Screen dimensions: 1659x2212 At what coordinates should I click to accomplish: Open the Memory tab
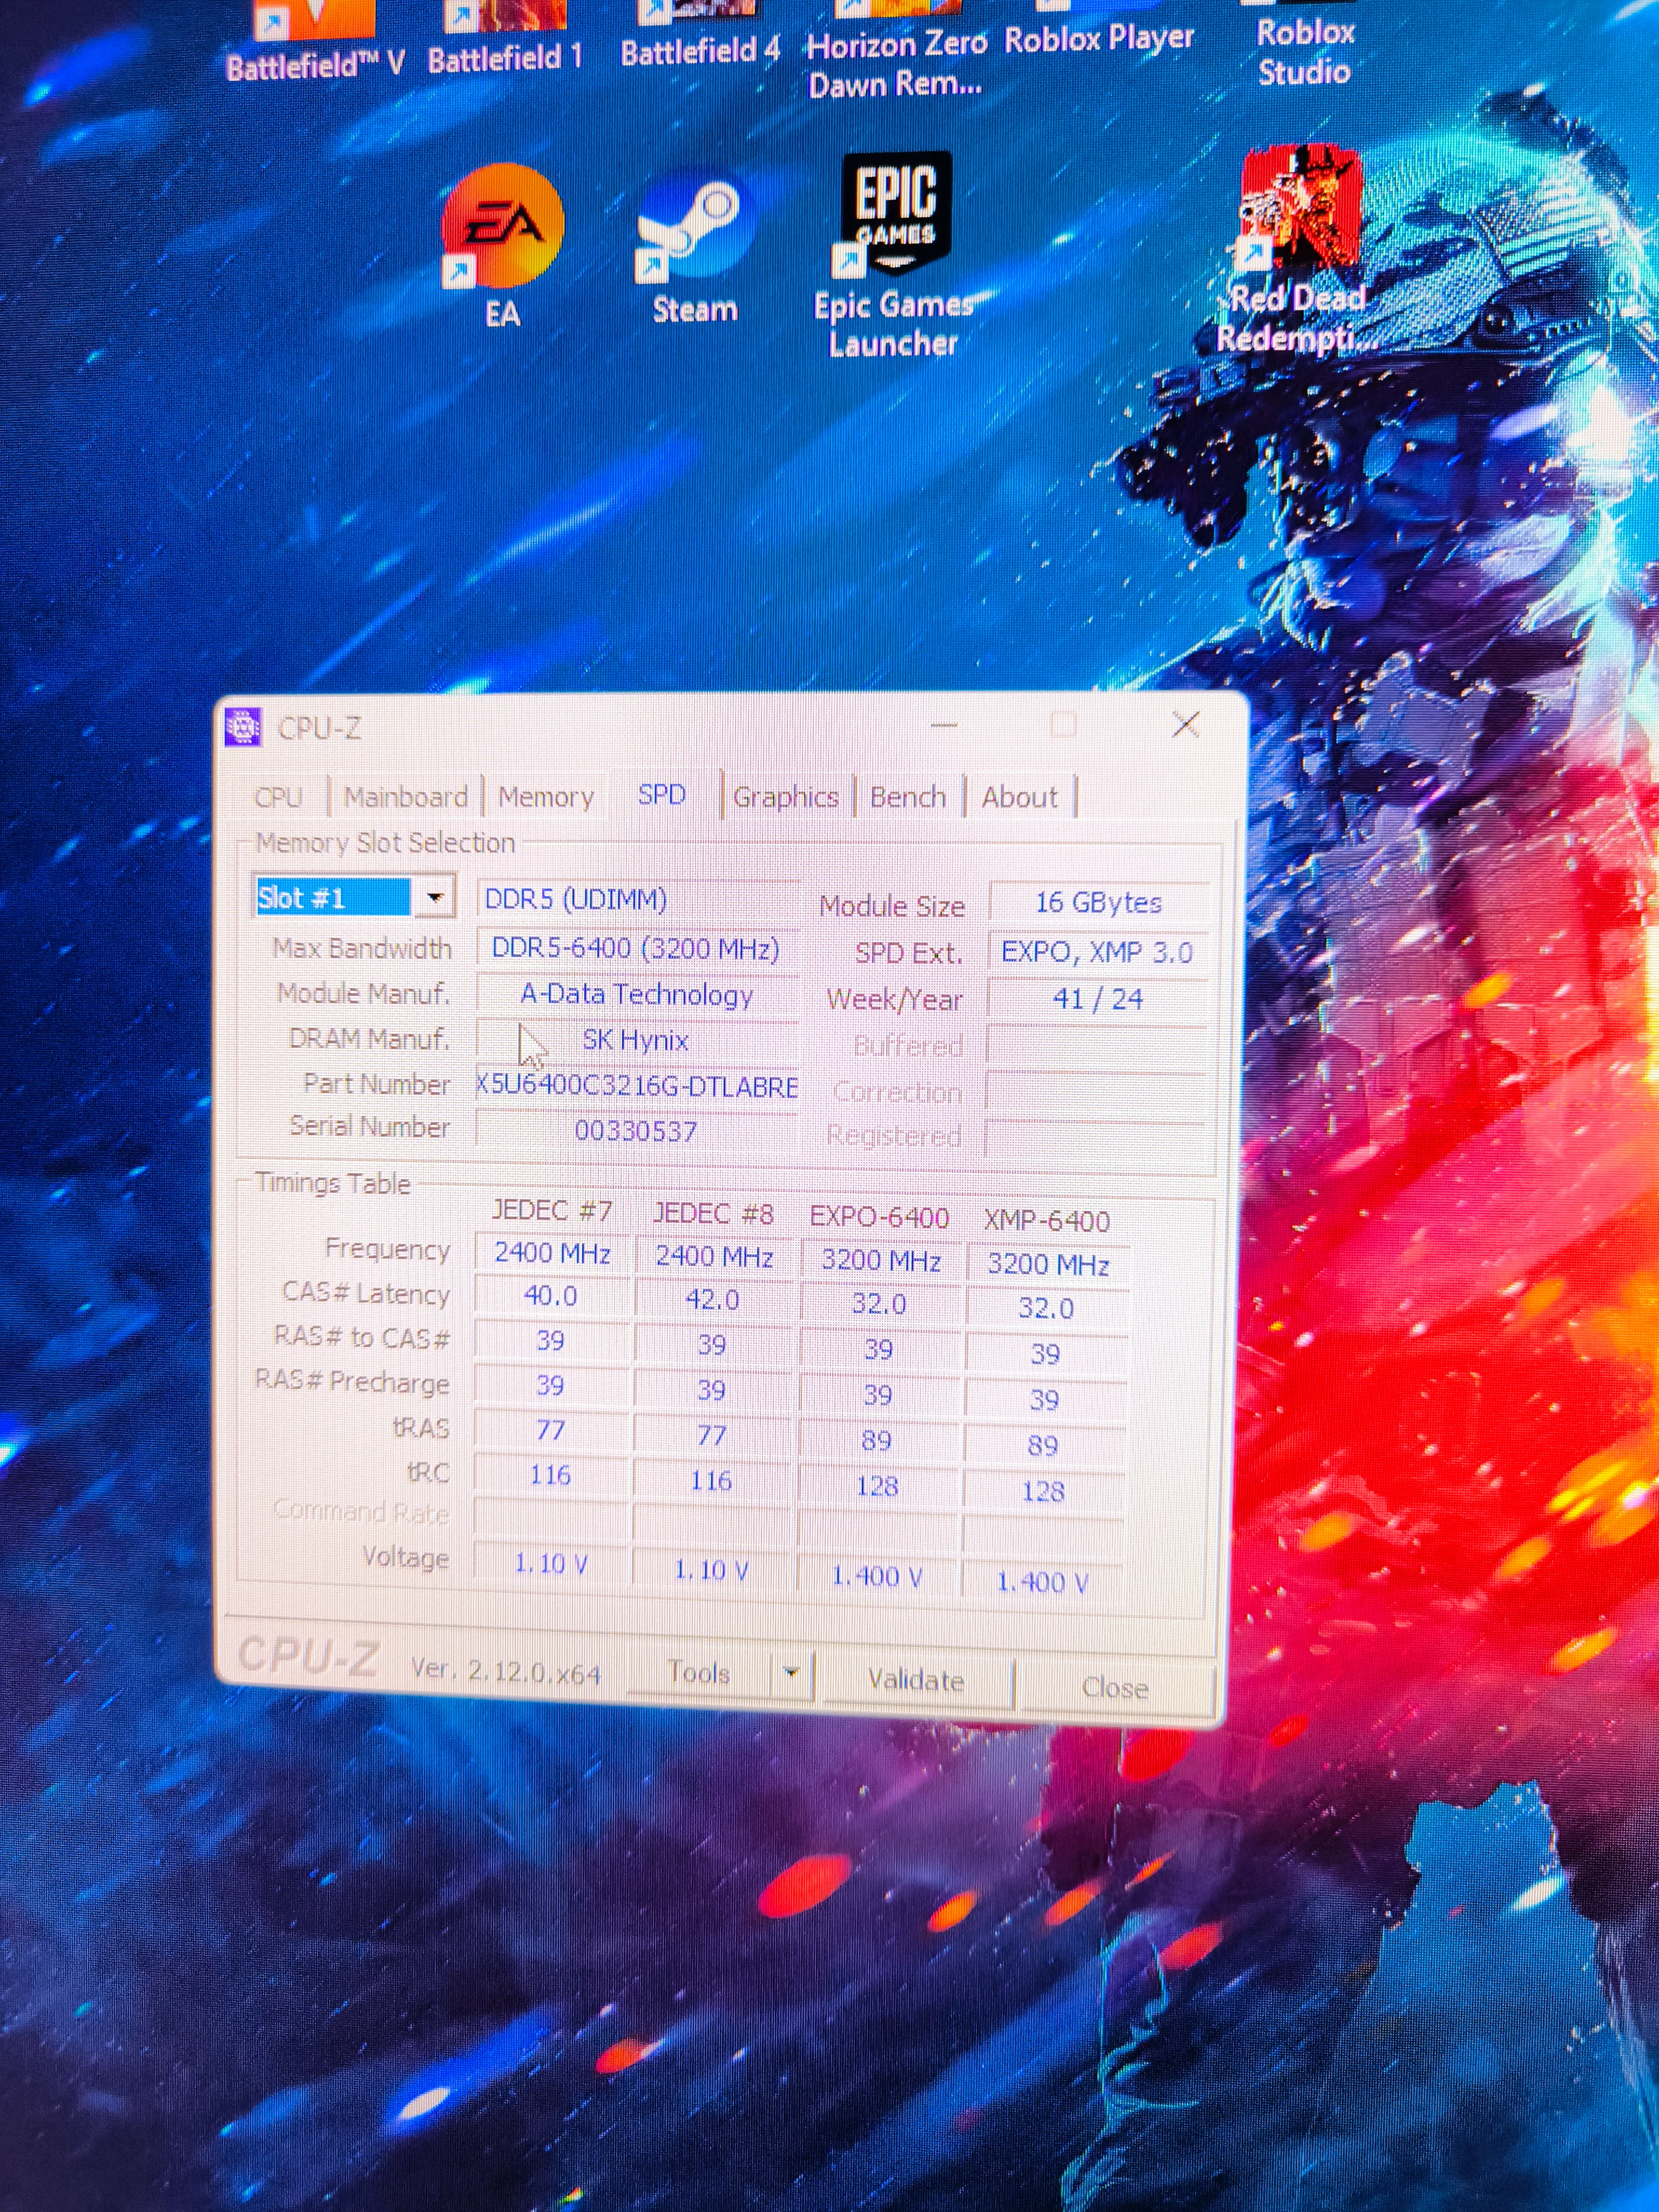click(x=546, y=797)
